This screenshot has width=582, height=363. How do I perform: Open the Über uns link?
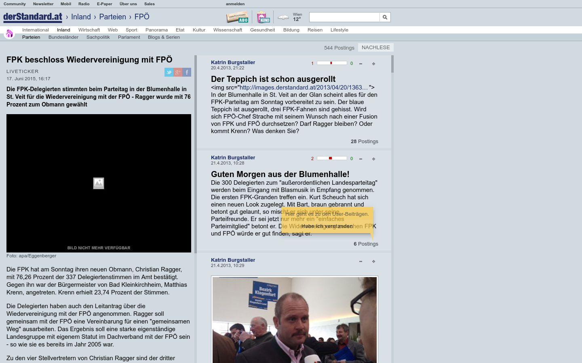(128, 4)
